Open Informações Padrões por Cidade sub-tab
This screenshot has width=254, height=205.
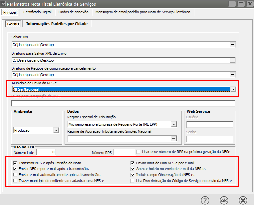[x=57, y=24]
